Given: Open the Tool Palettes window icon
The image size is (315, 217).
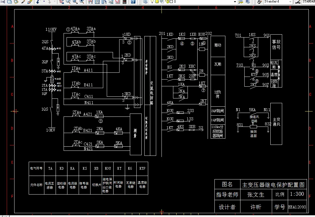Looking at the screenshot, I should pos(104,2).
